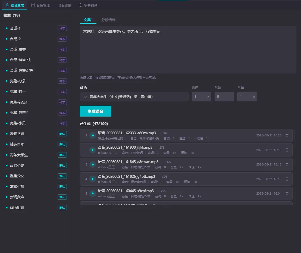Play audio 语音_20260821_162033_a86nw.mp3
The image size is (301, 253).
pyautogui.click(x=93, y=136)
